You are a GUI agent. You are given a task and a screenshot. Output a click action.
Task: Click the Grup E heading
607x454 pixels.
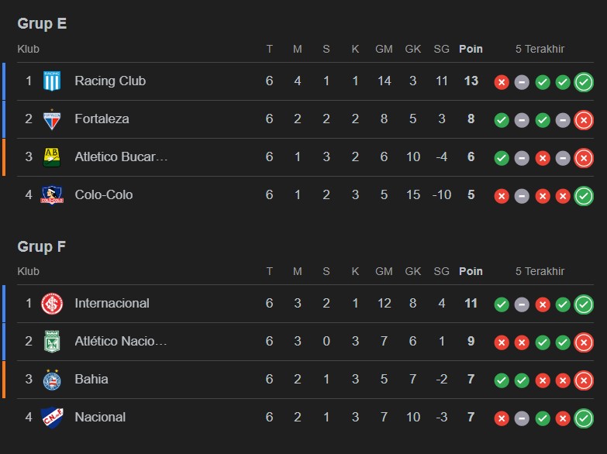tap(42, 24)
